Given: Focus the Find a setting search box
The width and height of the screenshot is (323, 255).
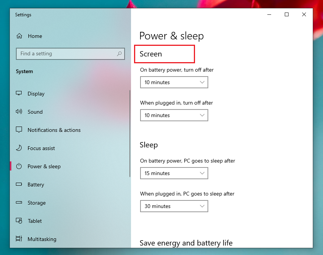Looking at the screenshot, I should pos(70,54).
